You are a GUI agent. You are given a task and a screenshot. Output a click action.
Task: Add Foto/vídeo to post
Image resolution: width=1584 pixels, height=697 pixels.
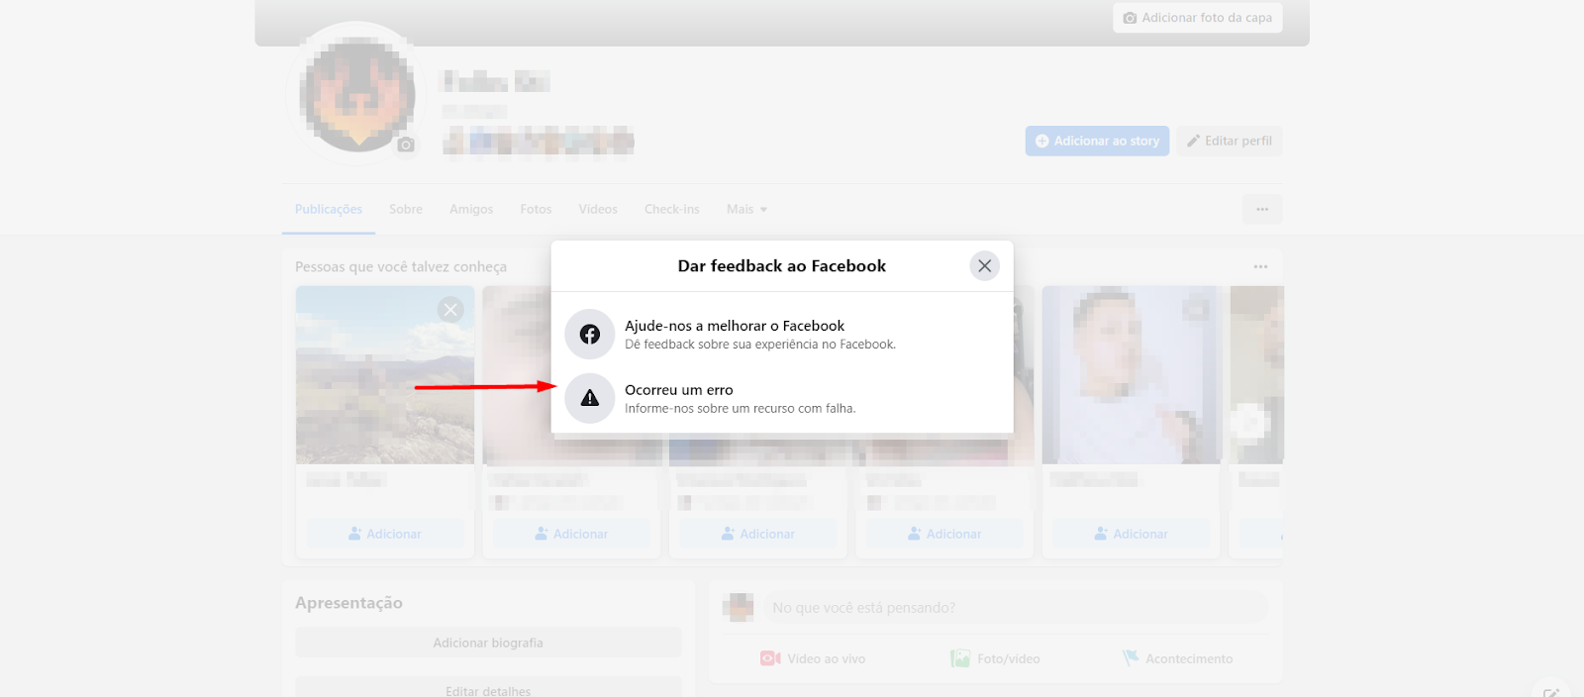point(995,658)
